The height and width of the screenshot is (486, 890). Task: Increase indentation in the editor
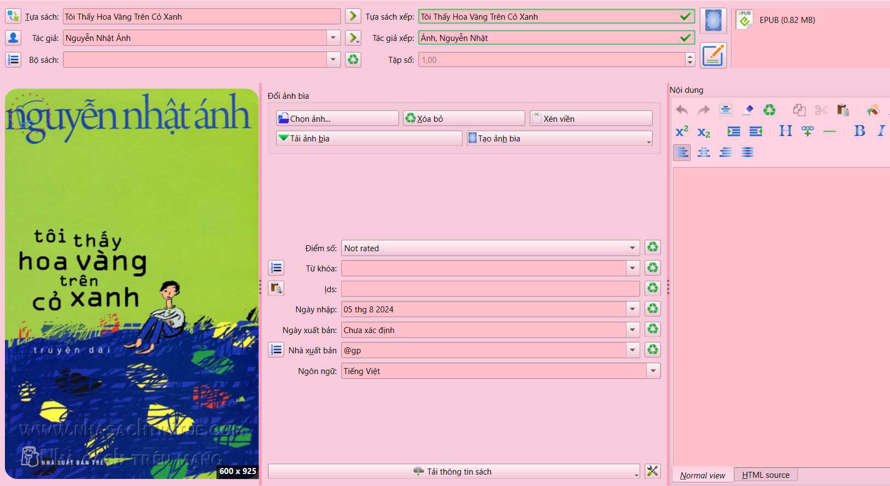734,131
